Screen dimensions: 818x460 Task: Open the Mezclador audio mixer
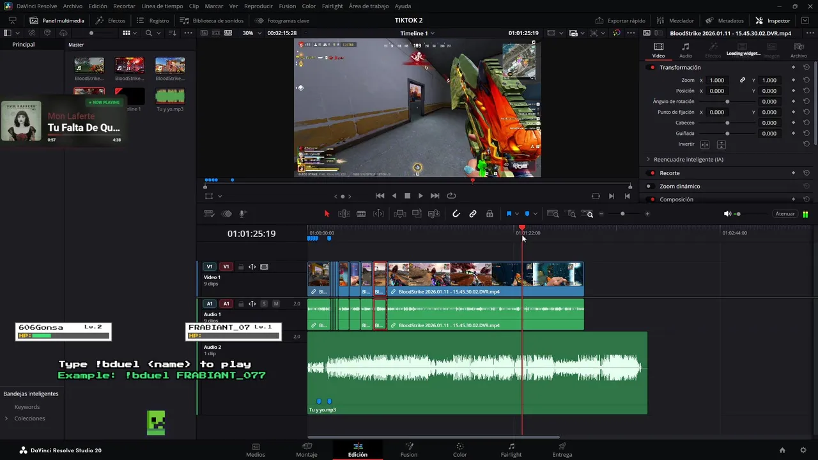[x=675, y=20]
